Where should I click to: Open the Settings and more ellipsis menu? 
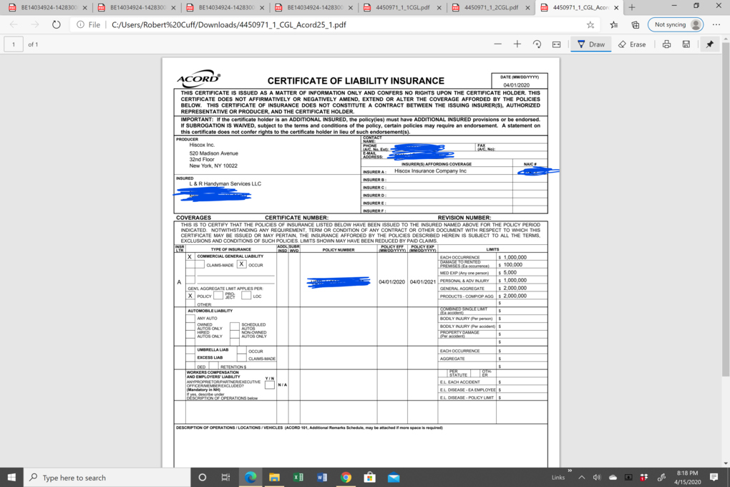[x=716, y=24]
